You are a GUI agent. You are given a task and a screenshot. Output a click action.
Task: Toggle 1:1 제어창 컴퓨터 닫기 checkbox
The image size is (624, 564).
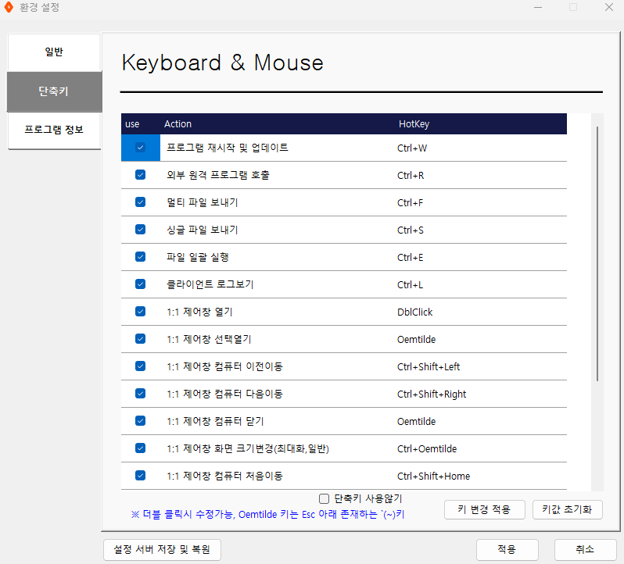140,421
